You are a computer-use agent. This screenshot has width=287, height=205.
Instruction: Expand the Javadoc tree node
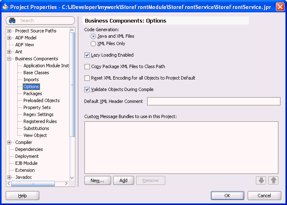9,177
